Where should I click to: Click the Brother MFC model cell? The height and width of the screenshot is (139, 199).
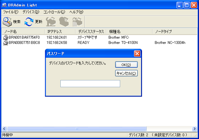pyautogui.click(x=119, y=37)
